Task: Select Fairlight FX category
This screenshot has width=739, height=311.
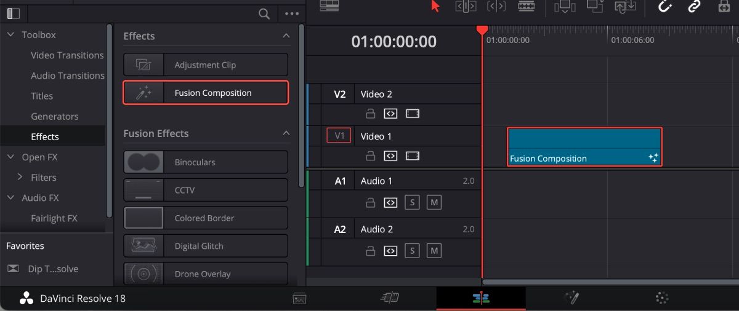Action: tap(54, 218)
